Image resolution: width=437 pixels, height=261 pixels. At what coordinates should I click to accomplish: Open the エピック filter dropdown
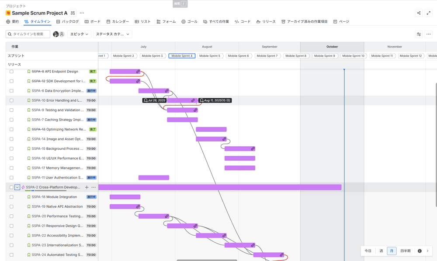[x=79, y=34]
